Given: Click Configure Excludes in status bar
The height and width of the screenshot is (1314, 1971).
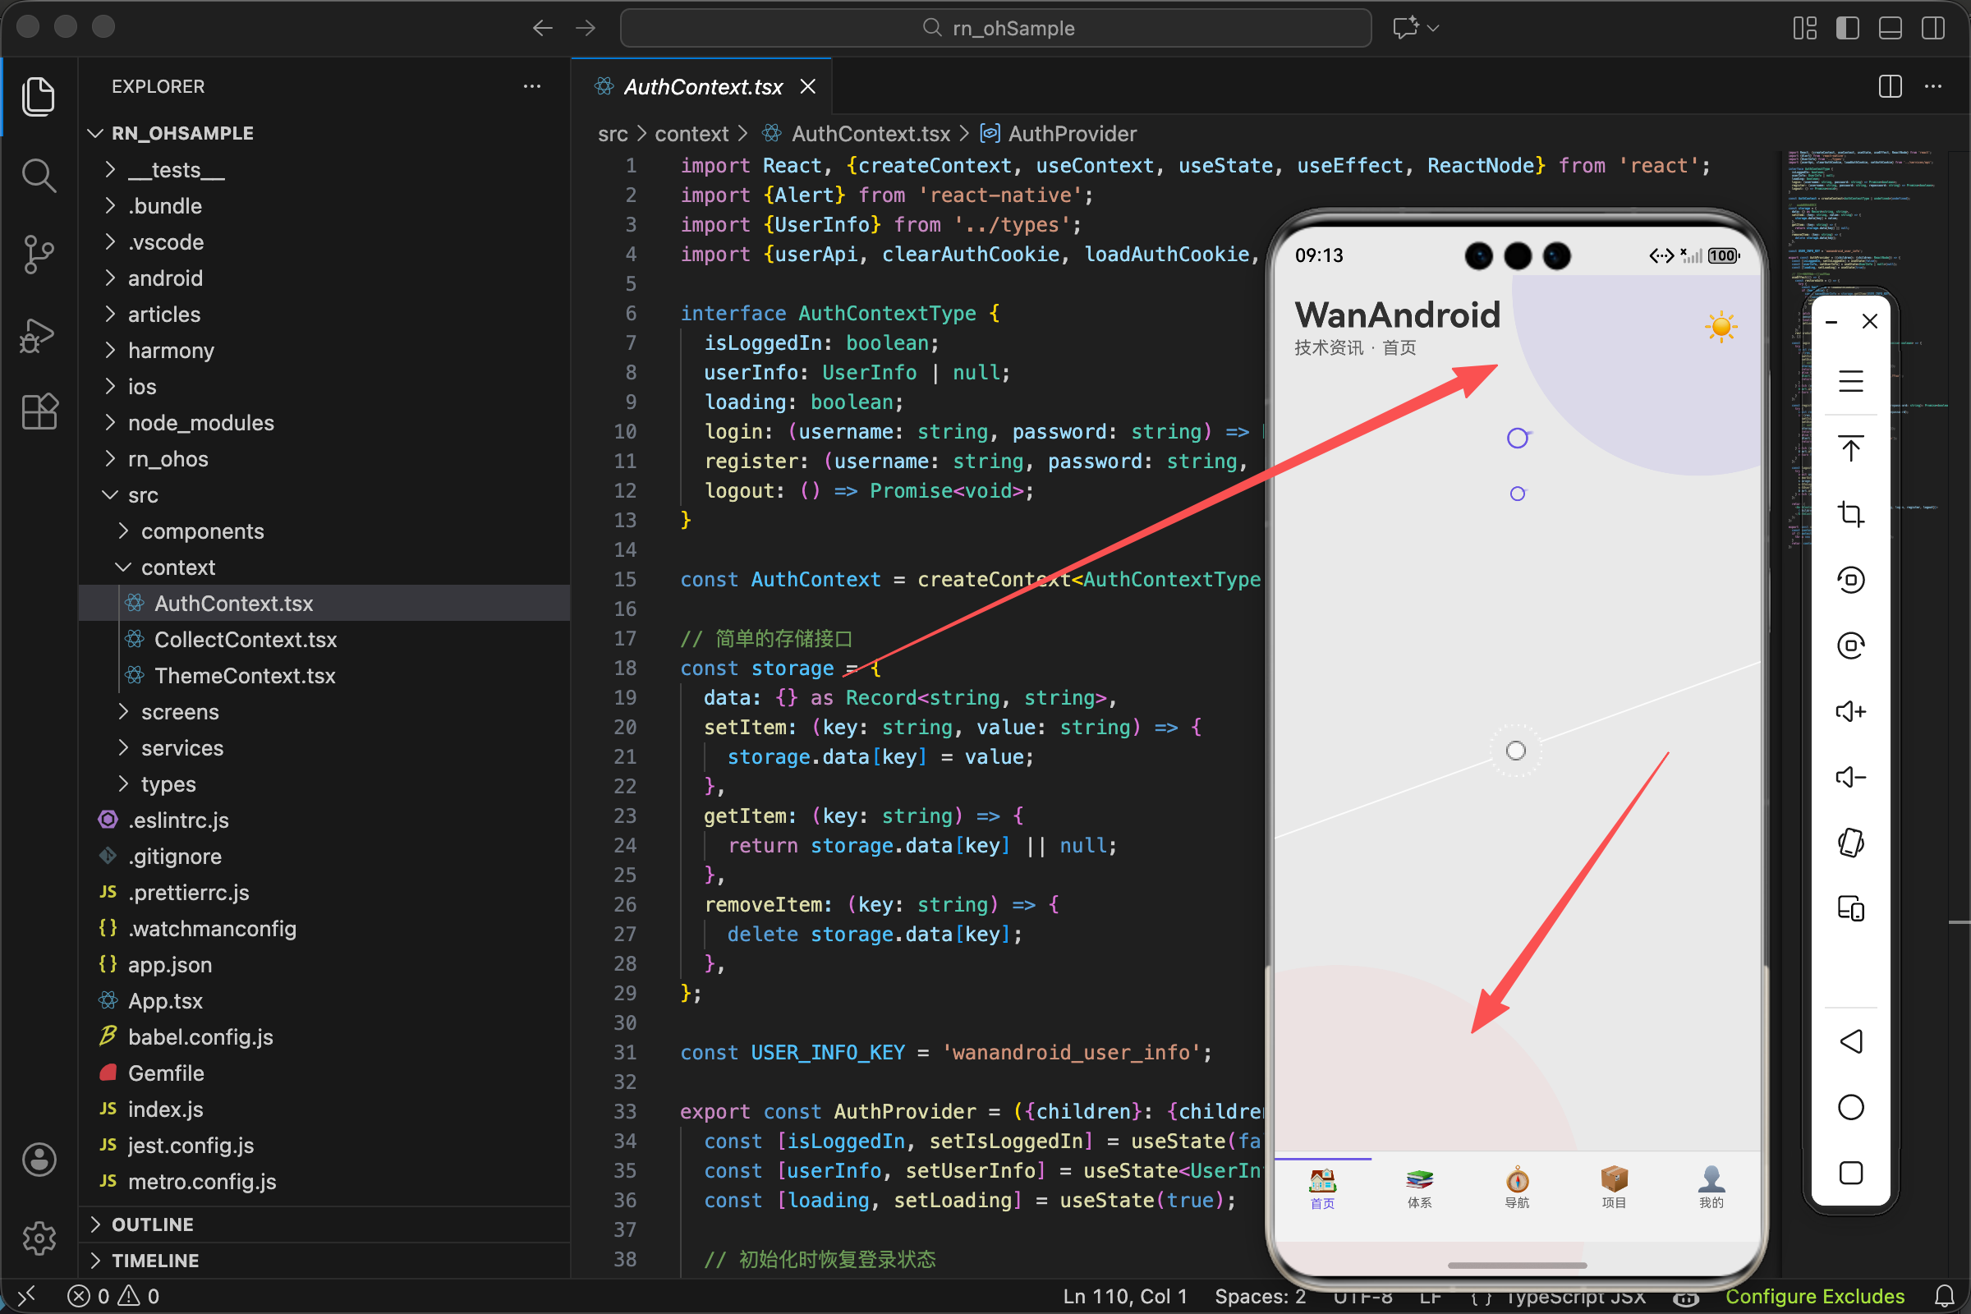Looking at the screenshot, I should click(x=1815, y=1296).
